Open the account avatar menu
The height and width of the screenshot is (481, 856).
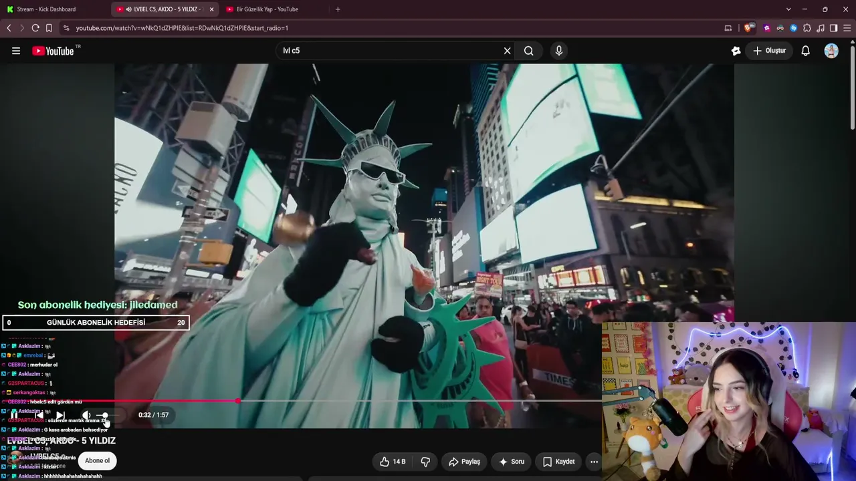click(x=831, y=51)
